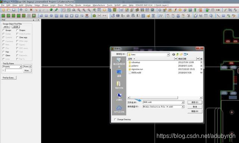239x143 pixels.
Task: Select the signoise.run folder in list
Action: pyautogui.click(x=136, y=69)
